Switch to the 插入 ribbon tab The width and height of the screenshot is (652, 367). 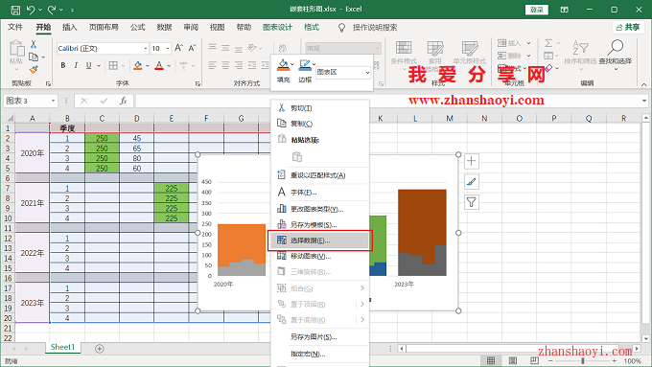point(69,28)
